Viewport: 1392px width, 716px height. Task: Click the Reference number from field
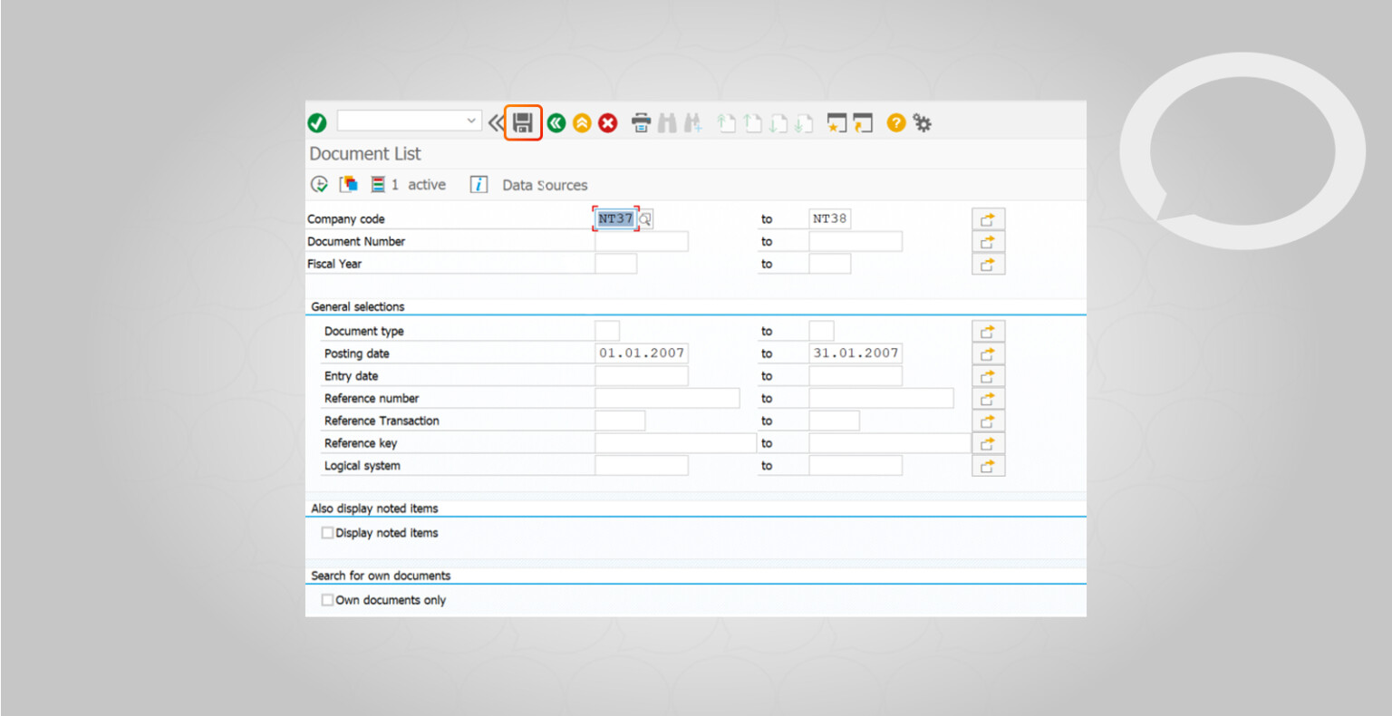click(x=667, y=398)
